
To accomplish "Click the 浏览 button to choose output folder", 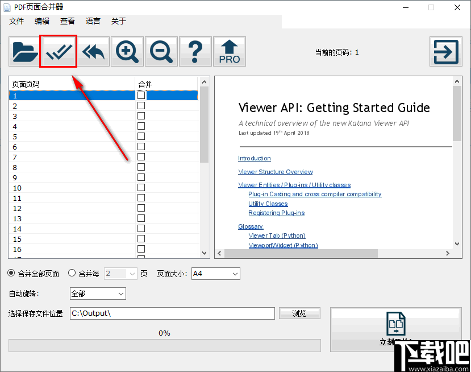I will tap(299, 313).
